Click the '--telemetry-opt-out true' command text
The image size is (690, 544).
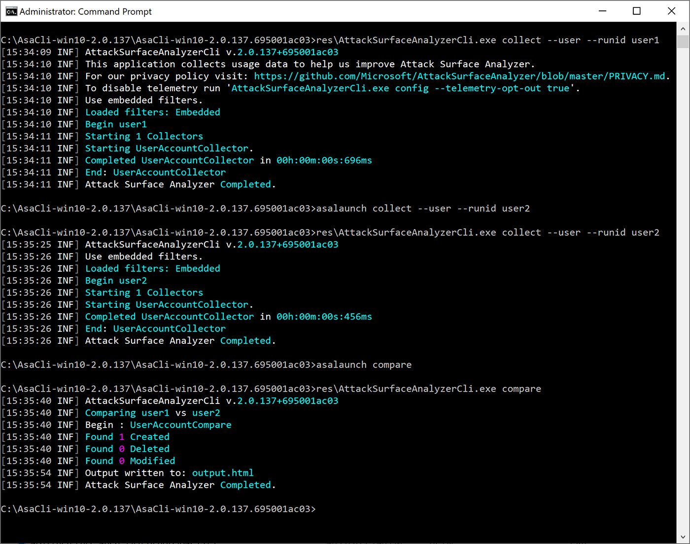pos(502,88)
